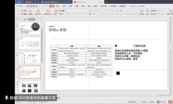Screen dimensions: 173x104
Task: Open the font name dropdown
Action: click(x=80, y=11)
